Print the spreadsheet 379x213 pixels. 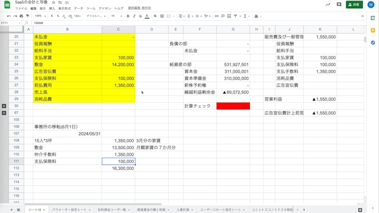click(21, 16)
